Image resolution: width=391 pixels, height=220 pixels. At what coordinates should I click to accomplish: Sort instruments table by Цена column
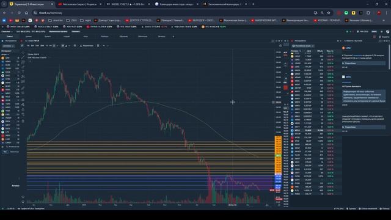(x=309, y=51)
